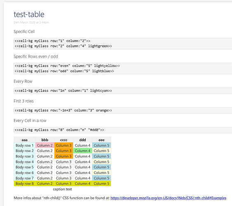Click the light blue Column 5 in row 1

pos(101,145)
